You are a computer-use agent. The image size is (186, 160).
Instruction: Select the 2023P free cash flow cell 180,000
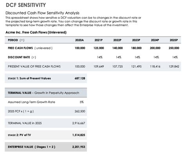coord(136,48)
